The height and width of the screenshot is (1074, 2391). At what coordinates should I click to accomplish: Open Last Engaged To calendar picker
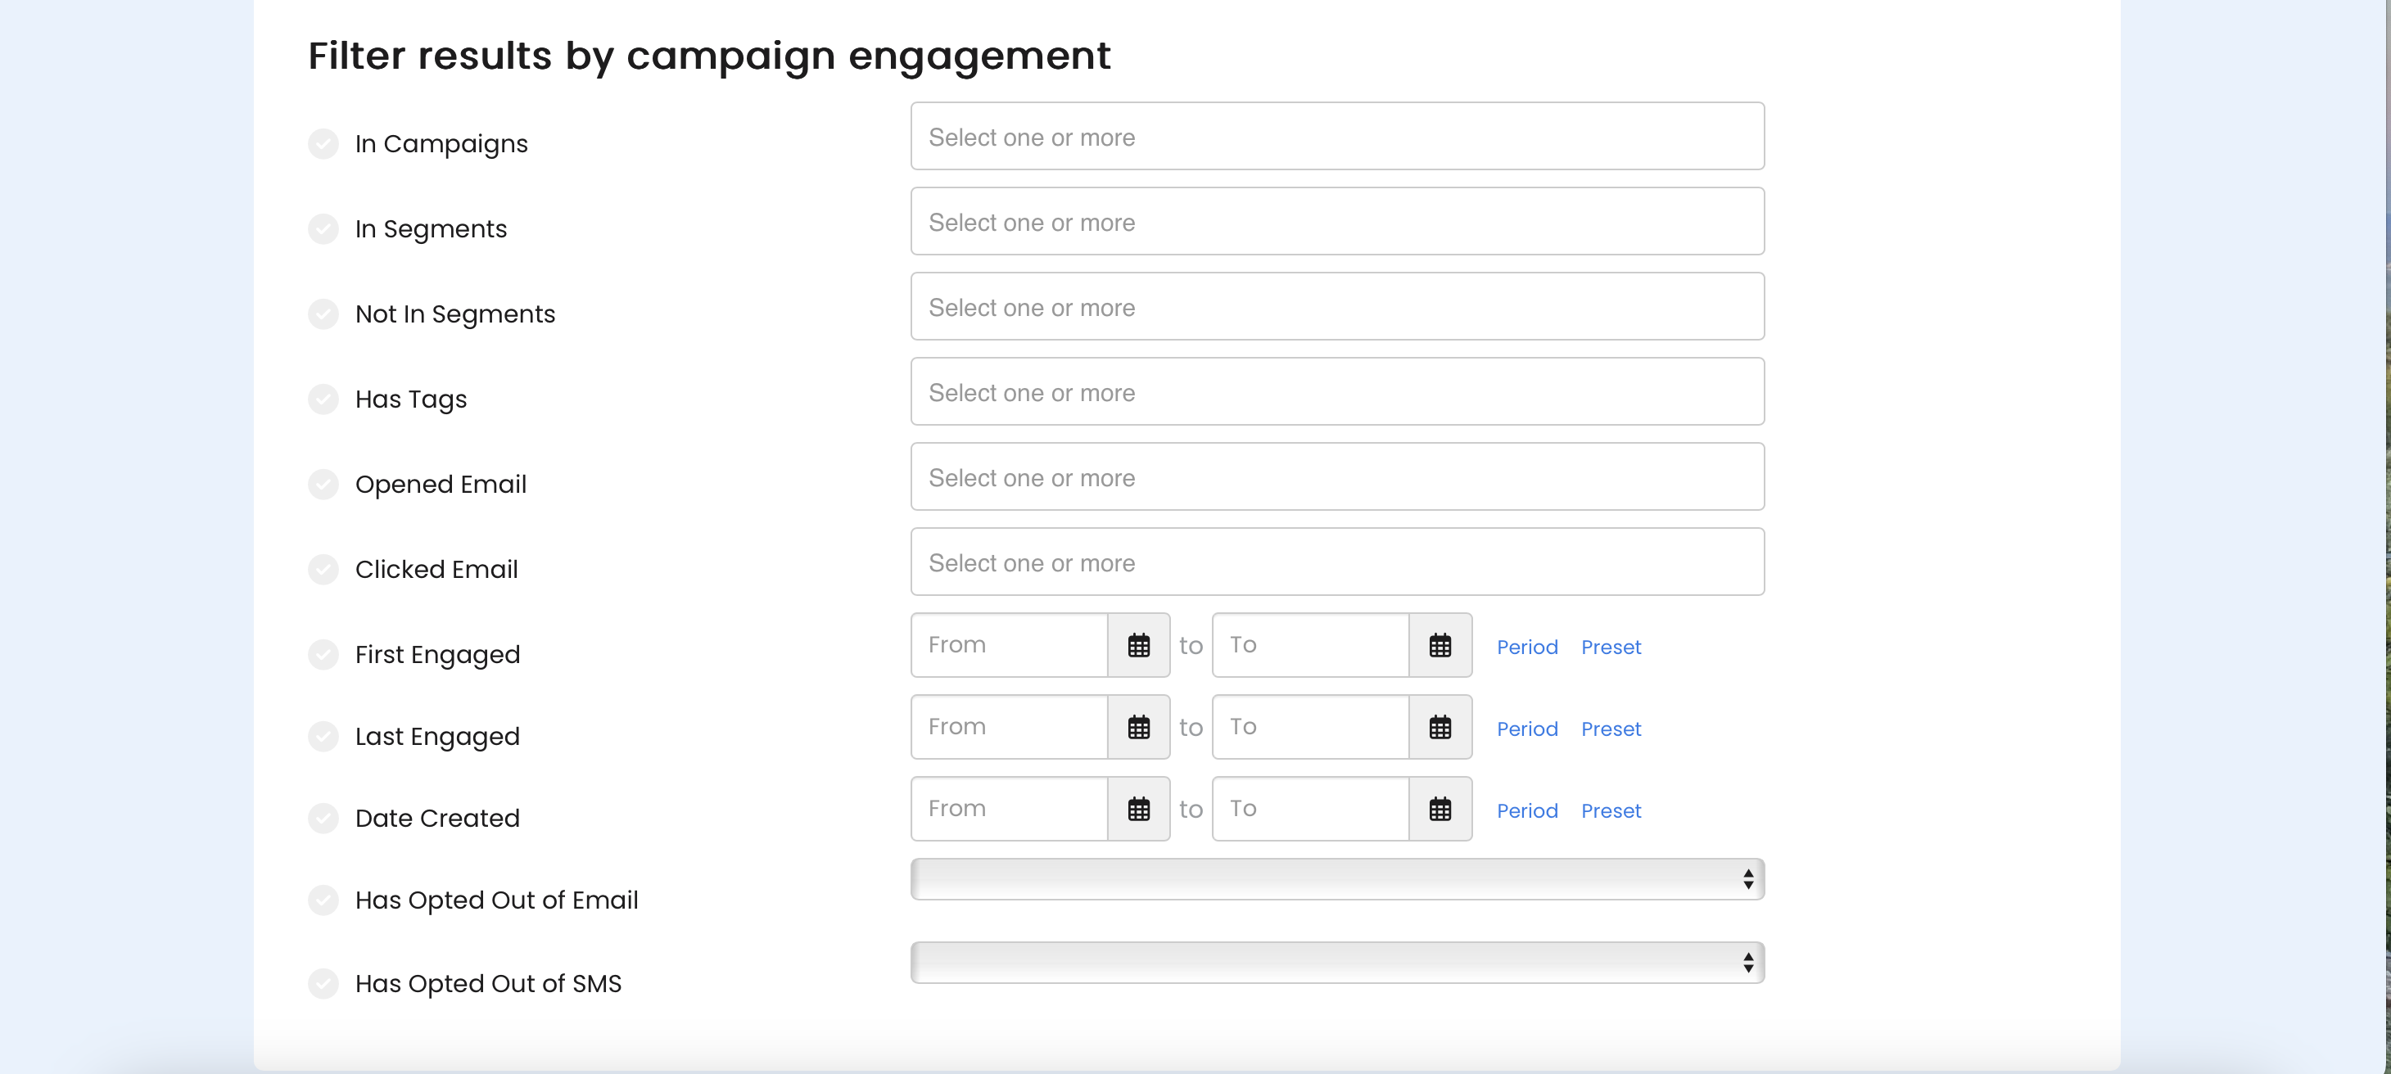(x=1440, y=727)
